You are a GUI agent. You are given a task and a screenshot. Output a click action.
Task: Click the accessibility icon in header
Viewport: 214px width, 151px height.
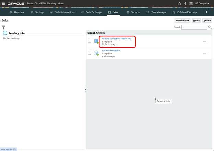pyautogui.click(x=185, y=3)
